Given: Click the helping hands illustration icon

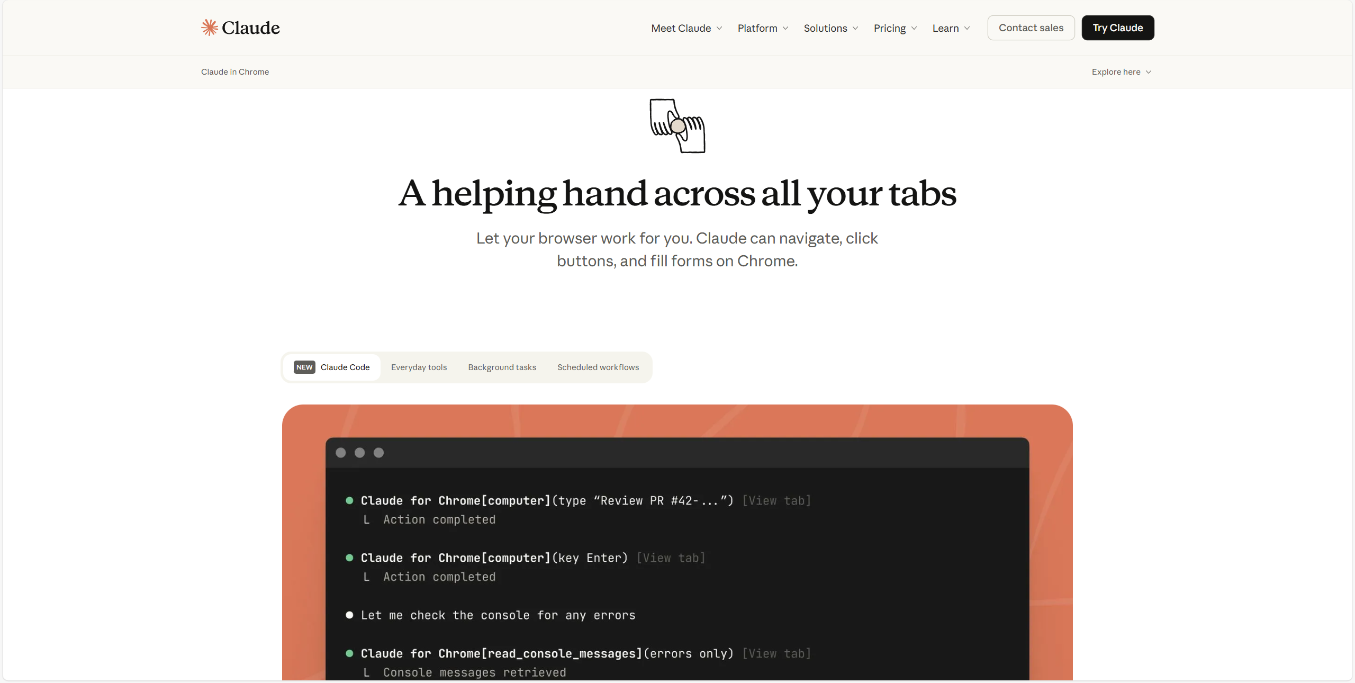Looking at the screenshot, I should [x=677, y=126].
